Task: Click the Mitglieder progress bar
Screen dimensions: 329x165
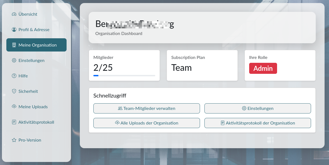Action: pyautogui.click(x=124, y=75)
